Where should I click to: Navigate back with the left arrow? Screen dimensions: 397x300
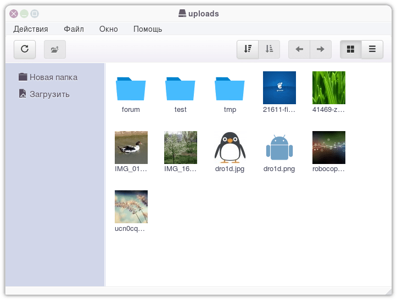pyautogui.click(x=299, y=49)
